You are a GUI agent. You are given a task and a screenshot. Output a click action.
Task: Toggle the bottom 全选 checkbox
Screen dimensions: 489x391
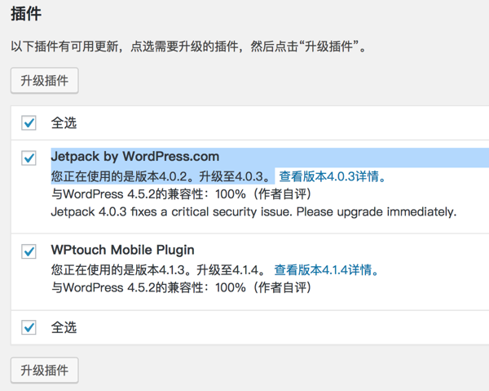coord(29,327)
